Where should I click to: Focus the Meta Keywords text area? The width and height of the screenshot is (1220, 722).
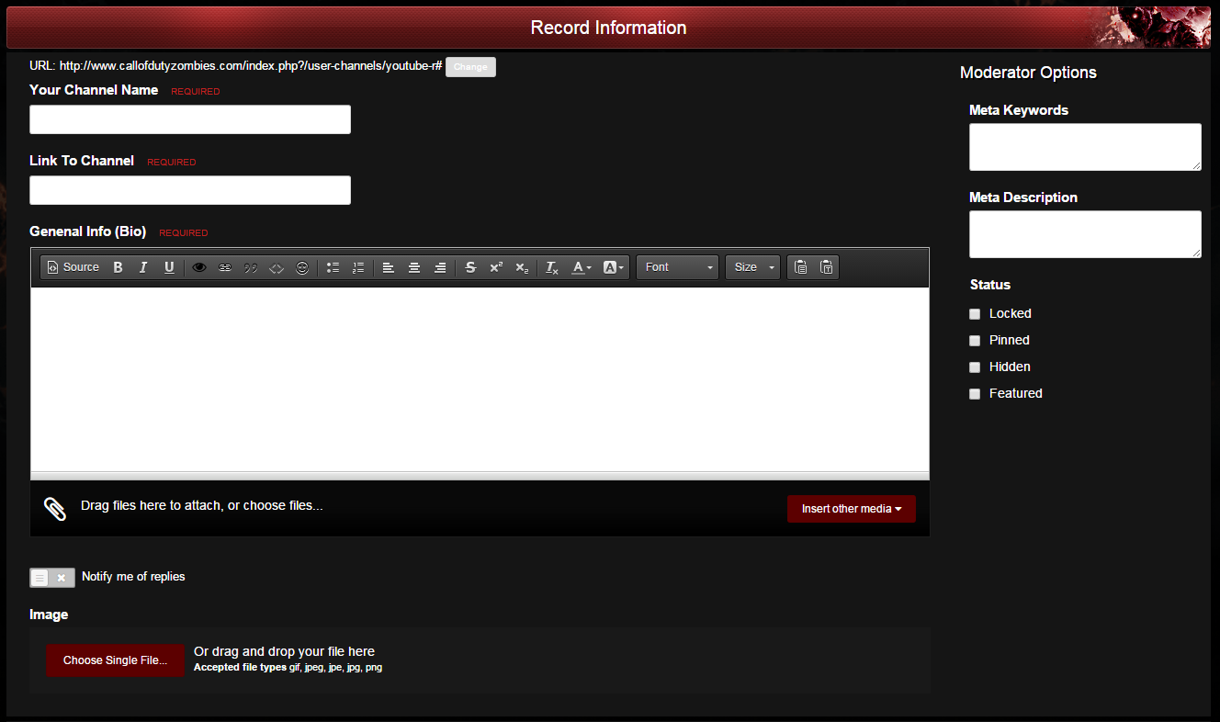point(1085,147)
